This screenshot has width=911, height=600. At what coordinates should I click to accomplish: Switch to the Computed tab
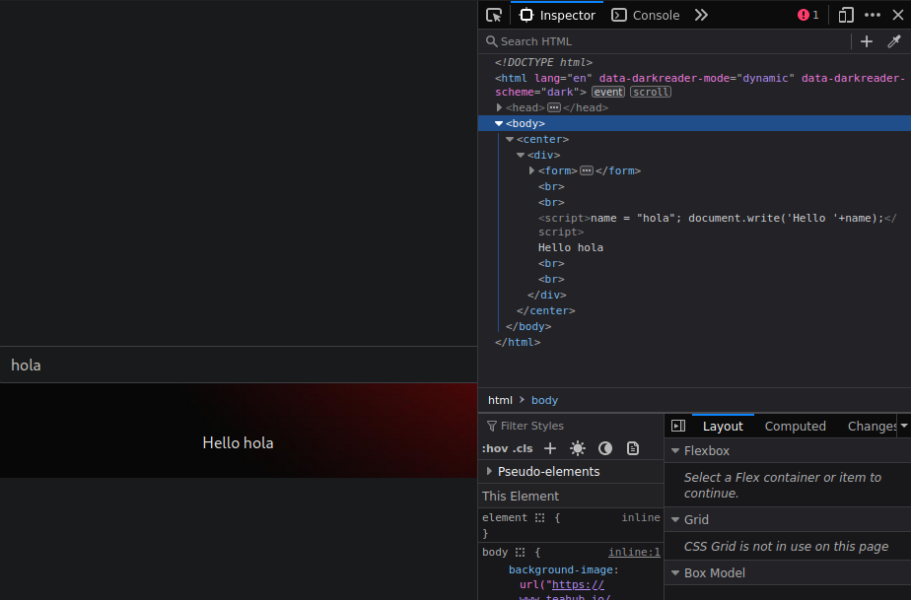(x=795, y=426)
